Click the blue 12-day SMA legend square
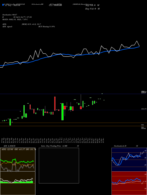 tap(3, 5)
